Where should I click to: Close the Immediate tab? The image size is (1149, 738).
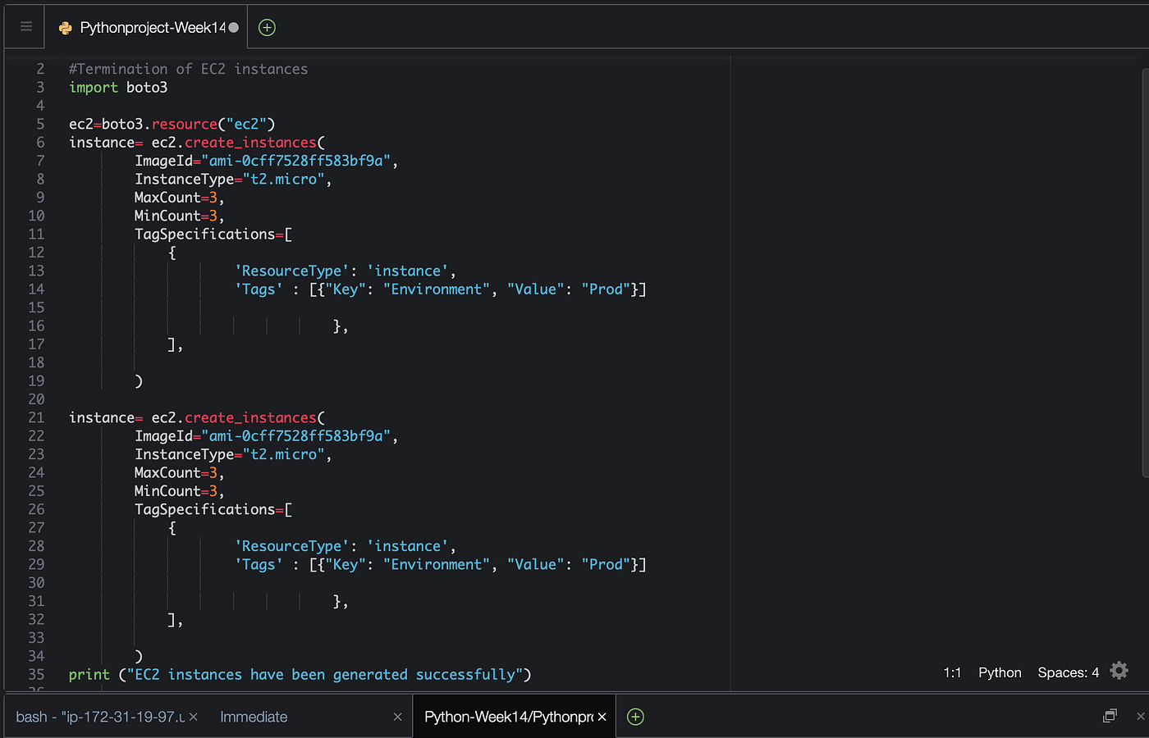click(x=398, y=716)
